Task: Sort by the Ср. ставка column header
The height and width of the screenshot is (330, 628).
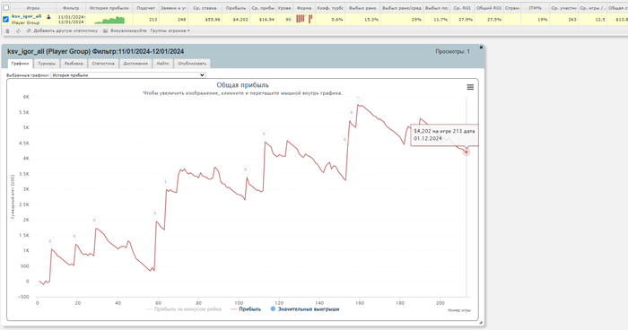Action: (205, 8)
